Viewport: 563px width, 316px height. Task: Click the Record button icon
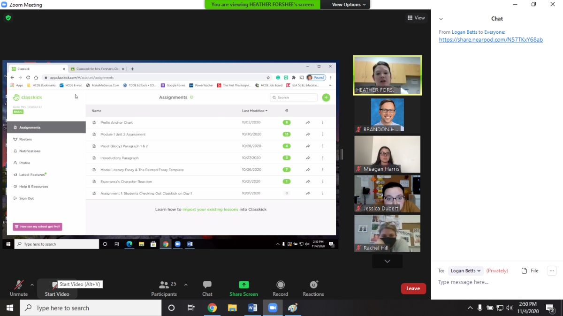pyautogui.click(x=280, y=285)
